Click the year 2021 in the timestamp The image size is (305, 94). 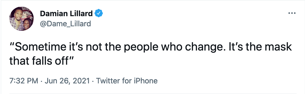click(82, 81)
